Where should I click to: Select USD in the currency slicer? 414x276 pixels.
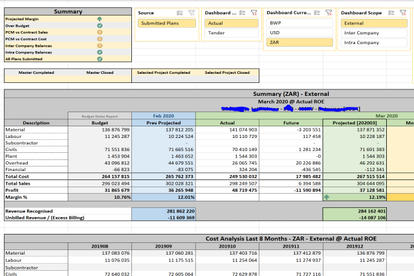coord(300,32)
